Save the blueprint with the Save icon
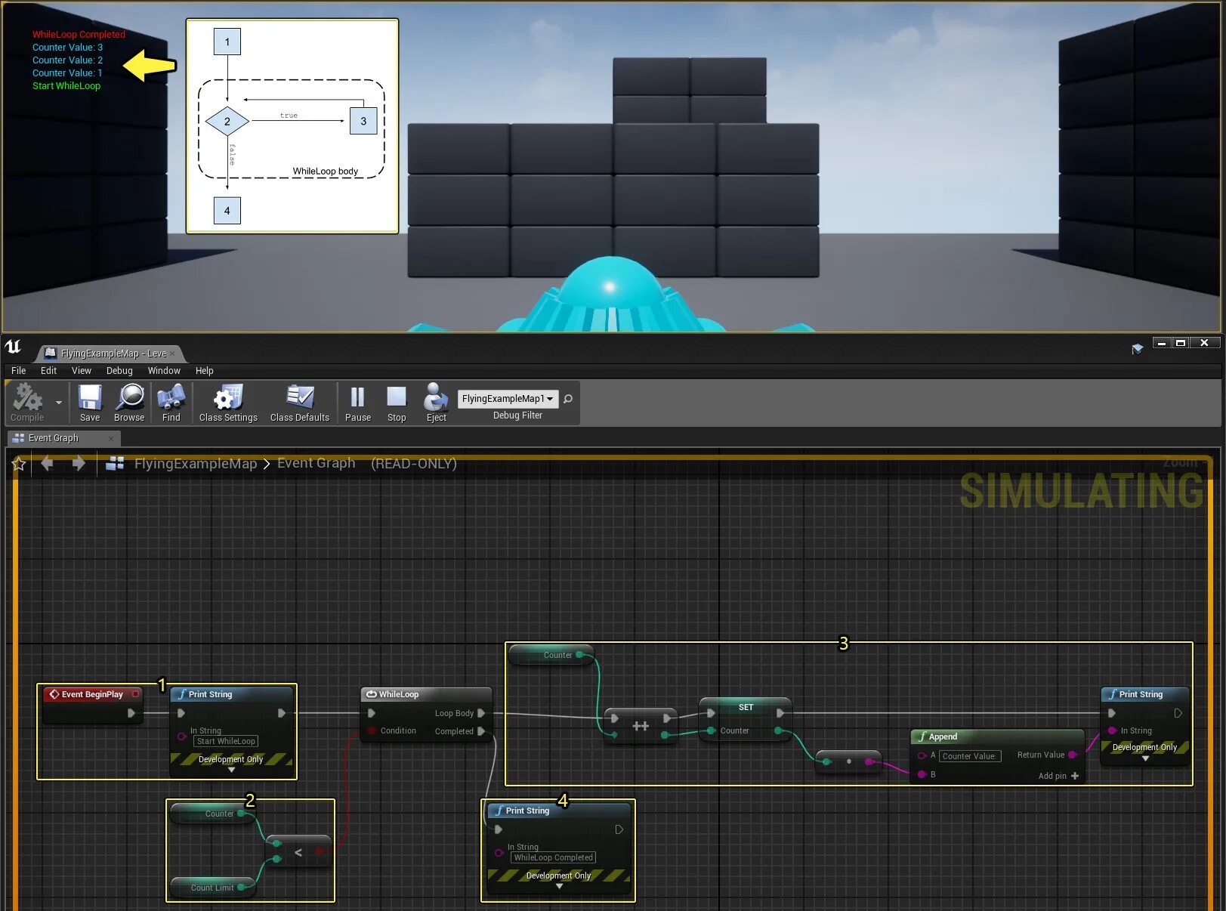Screen dimensions: 1226x911 click(90, 402)
